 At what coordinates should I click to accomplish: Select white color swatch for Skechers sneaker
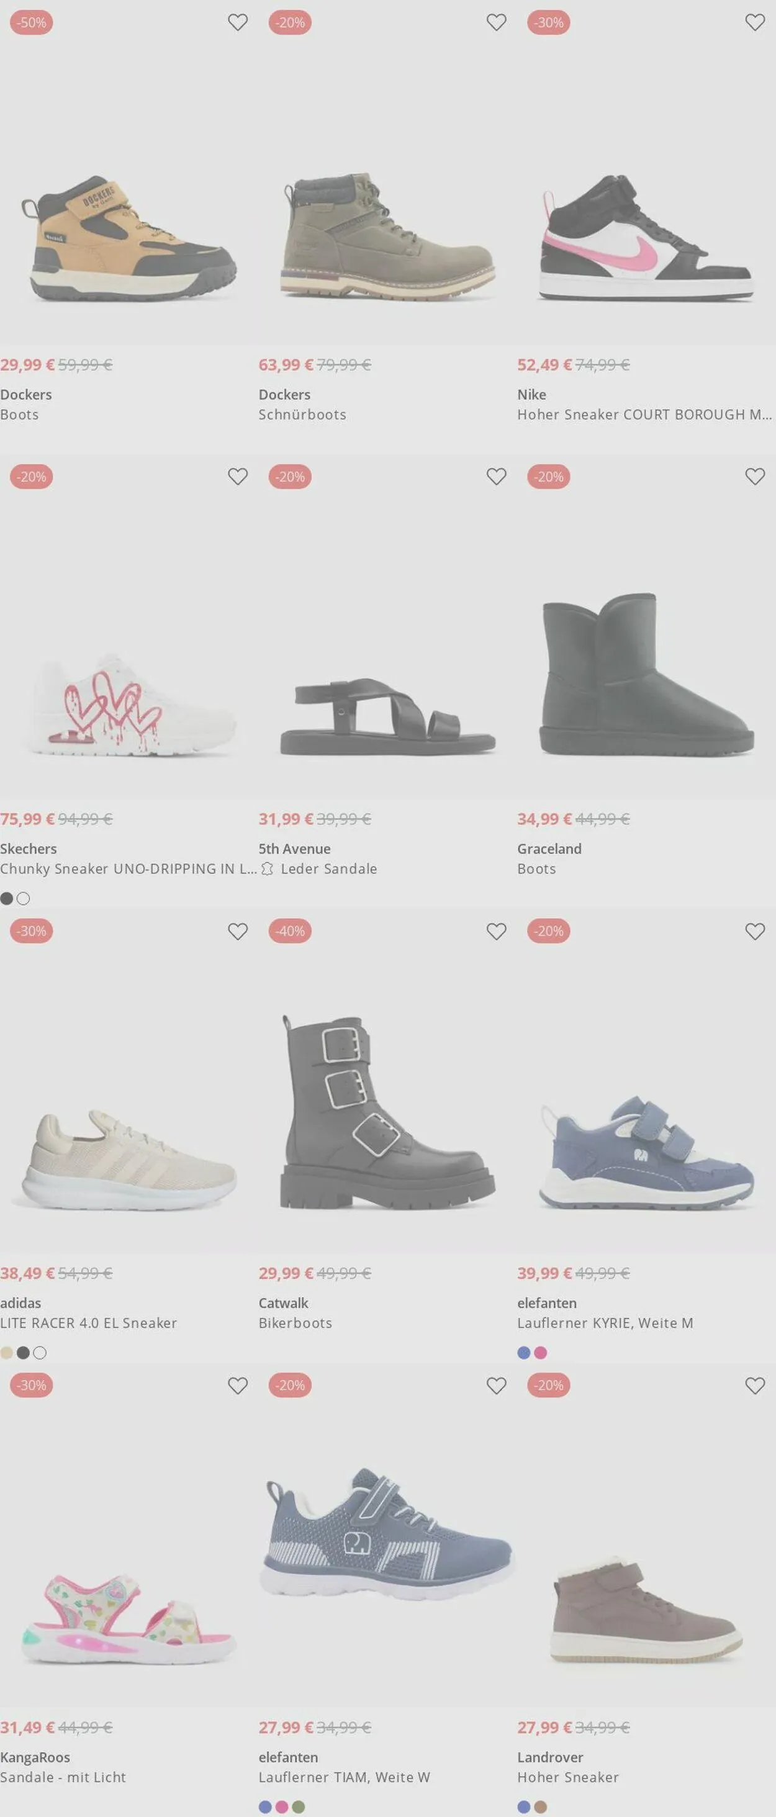click(x=24, y=899)
